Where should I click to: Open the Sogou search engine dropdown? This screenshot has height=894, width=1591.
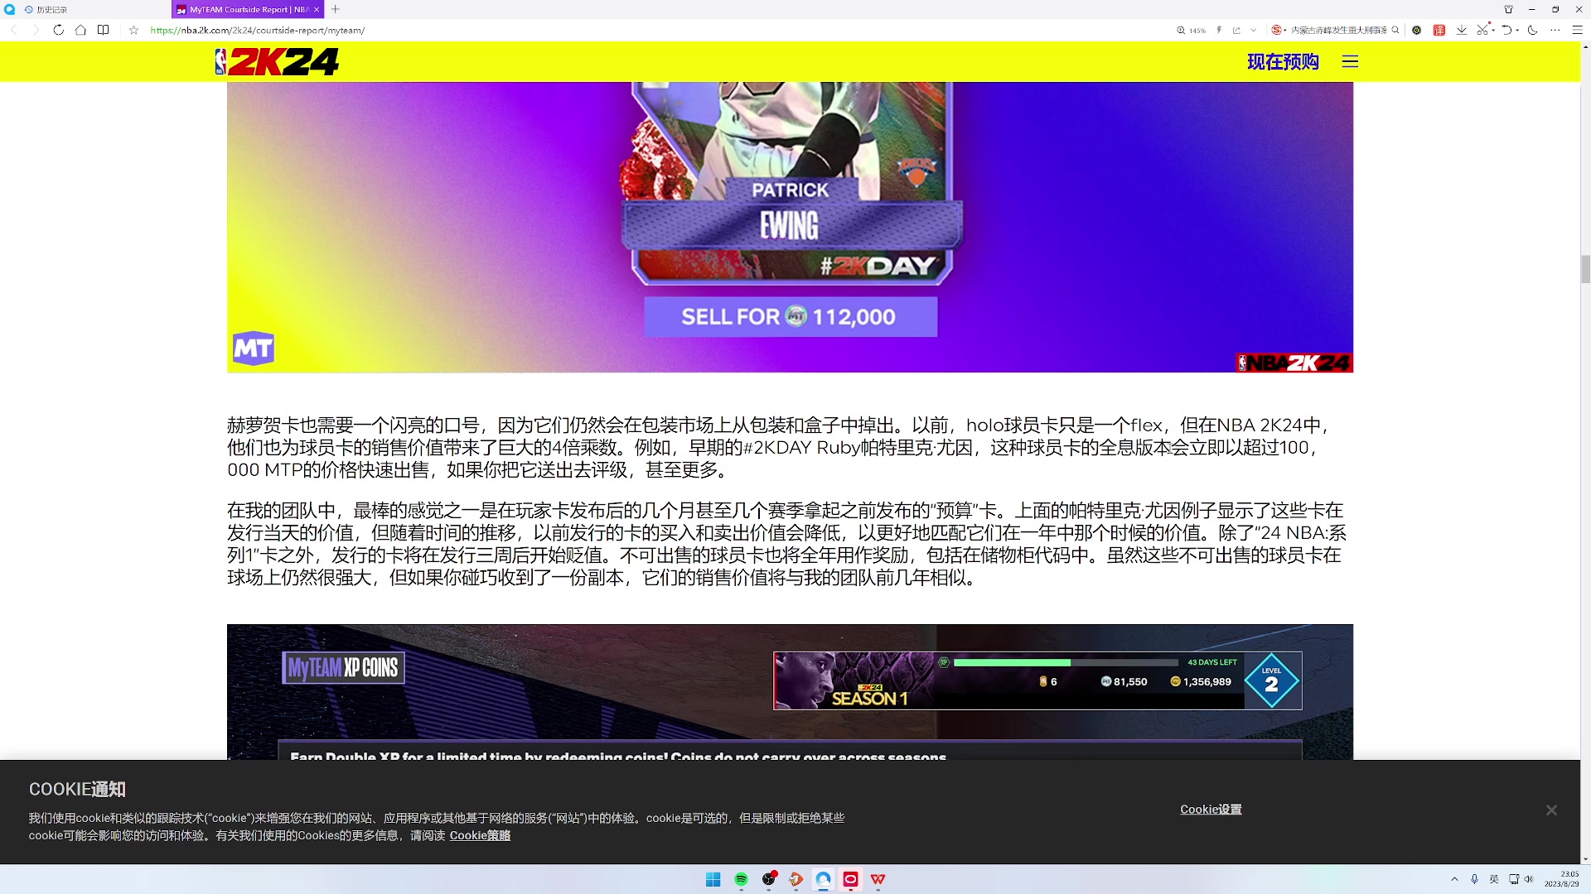point(1279,30)
